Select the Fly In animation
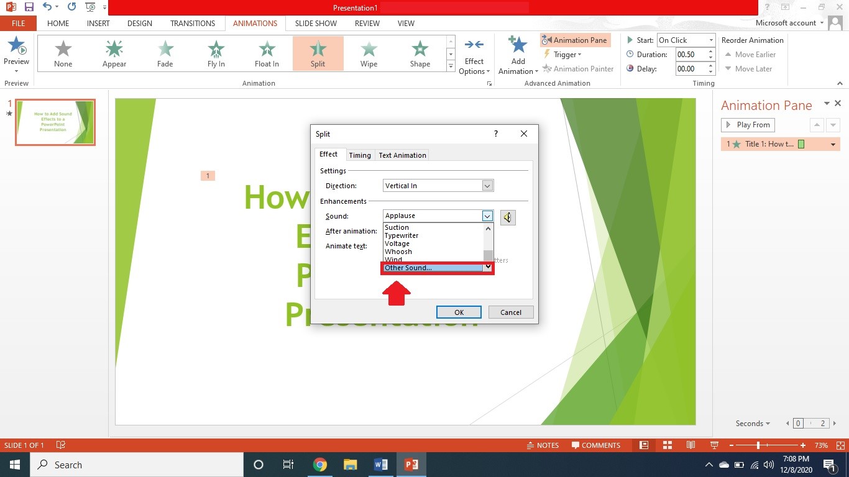 [216, 53]
